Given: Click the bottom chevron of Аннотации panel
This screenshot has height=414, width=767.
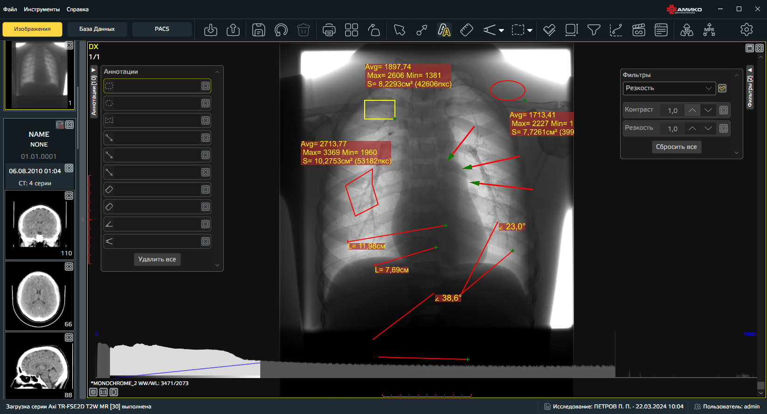Looking at the screenshot, I should pos(217,265).
